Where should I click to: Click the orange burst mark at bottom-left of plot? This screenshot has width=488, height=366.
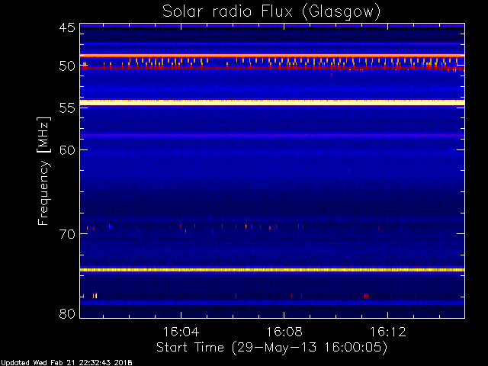95,295
